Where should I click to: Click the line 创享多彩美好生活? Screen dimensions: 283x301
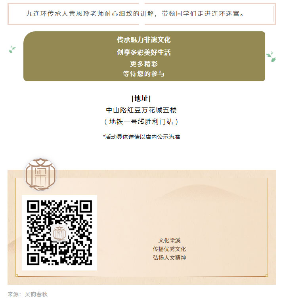(x=144, y=52)
